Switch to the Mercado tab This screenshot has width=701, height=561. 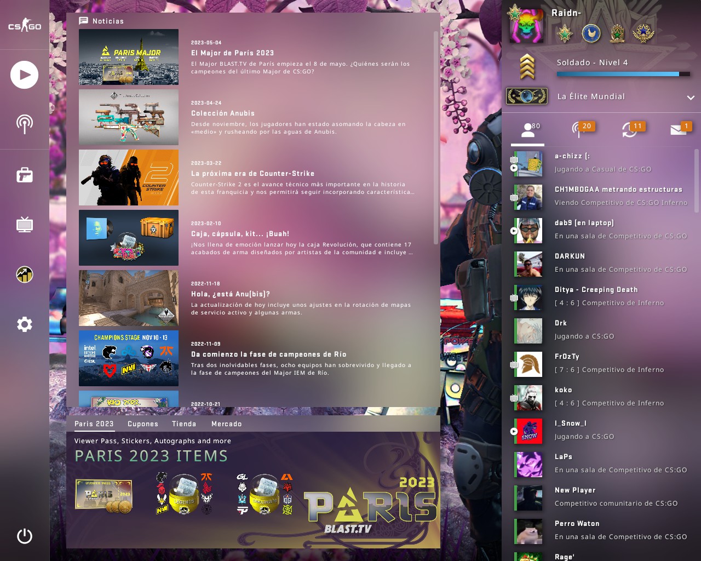click(x=227, y=424)
